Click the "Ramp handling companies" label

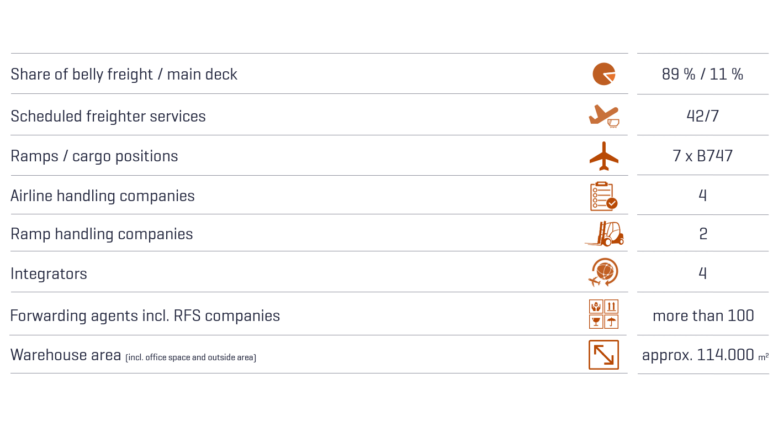point(102,234)
